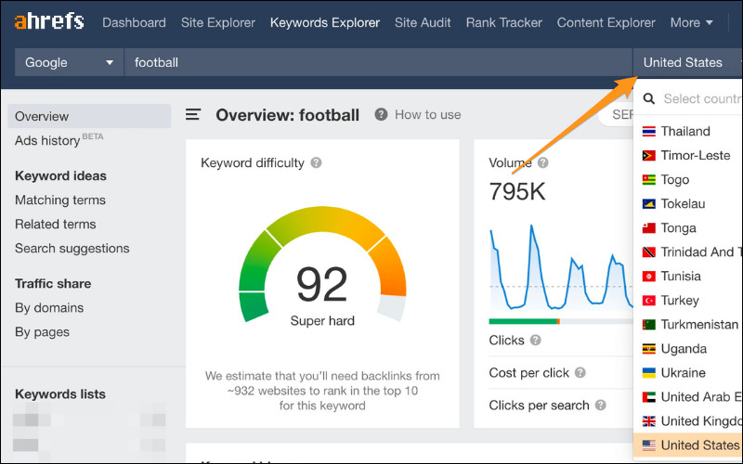The height and width of the screenshot is (464, 743).
Task: Go to Site Explorer
Action: [x=218, y=22]
